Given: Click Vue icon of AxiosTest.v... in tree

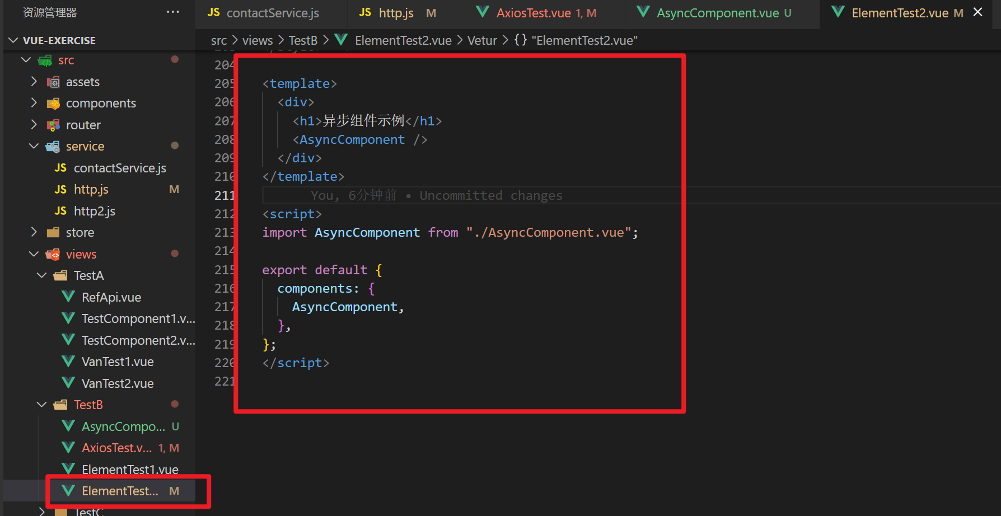Looking at the screenshot, I should (68, 448).
